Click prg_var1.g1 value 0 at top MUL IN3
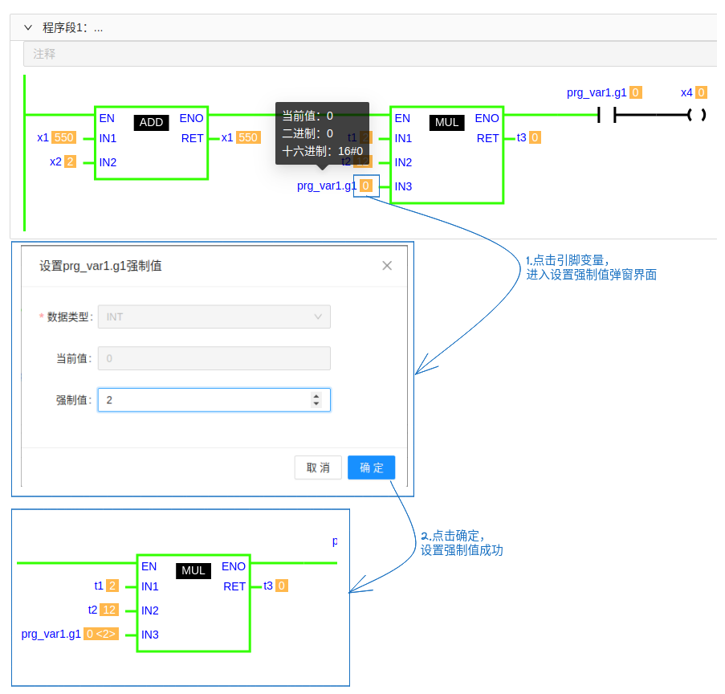Viewport: 725px width, 694px height. click(366, 186)
